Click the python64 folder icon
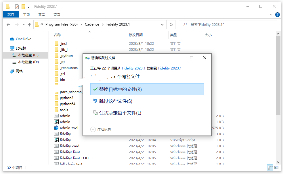 (56, 104)
